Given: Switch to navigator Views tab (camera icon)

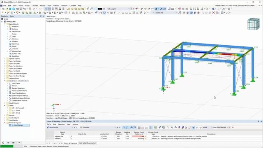Looking at the screenshot, I should [x=14, y=143].
